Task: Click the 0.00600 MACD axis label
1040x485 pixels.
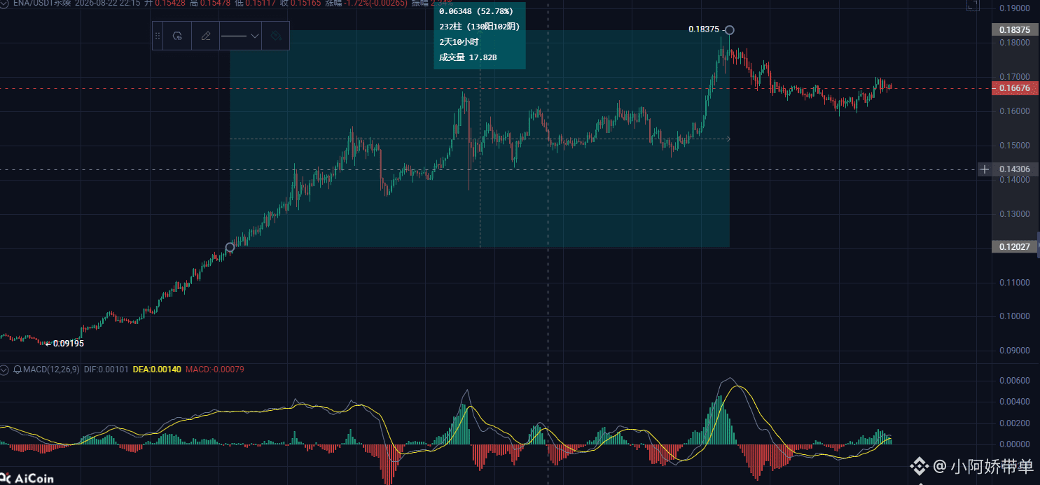Action: (1015, 381)
